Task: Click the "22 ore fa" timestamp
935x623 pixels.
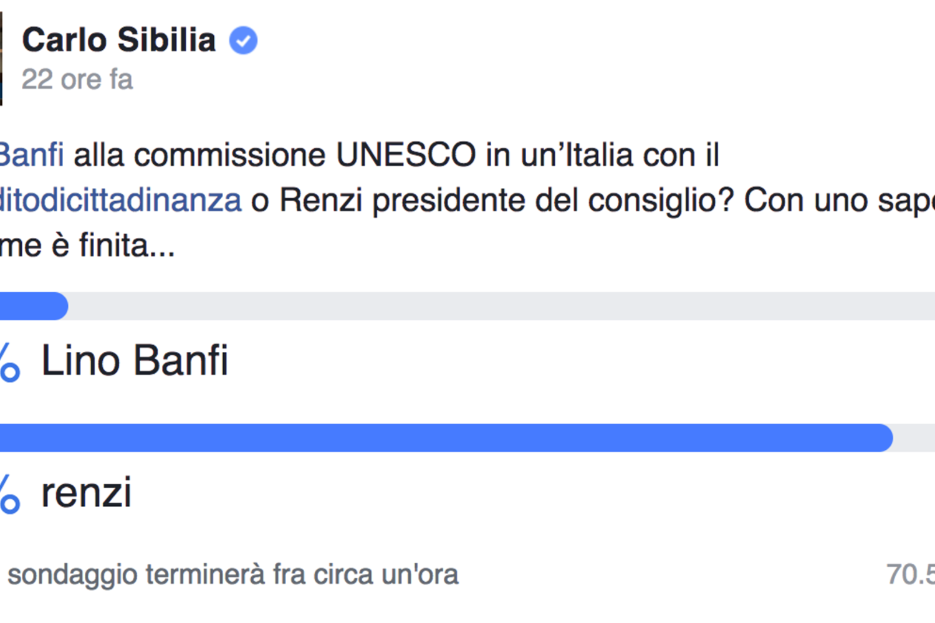Action: click(77, 80)
